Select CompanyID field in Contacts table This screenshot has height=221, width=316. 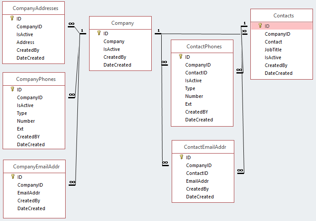coord(277,34)
